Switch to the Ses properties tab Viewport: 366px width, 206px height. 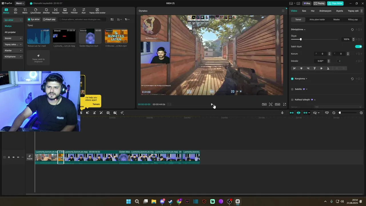(304, 11)
